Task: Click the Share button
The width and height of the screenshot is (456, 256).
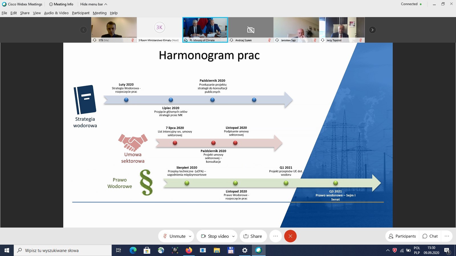Action: tap(253, 236)
